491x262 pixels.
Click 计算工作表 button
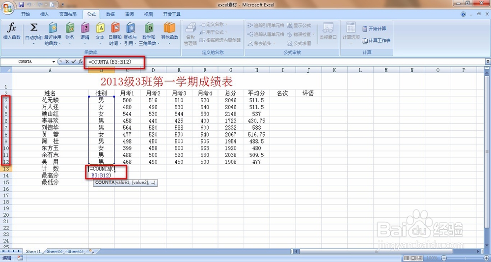point(376,40)
